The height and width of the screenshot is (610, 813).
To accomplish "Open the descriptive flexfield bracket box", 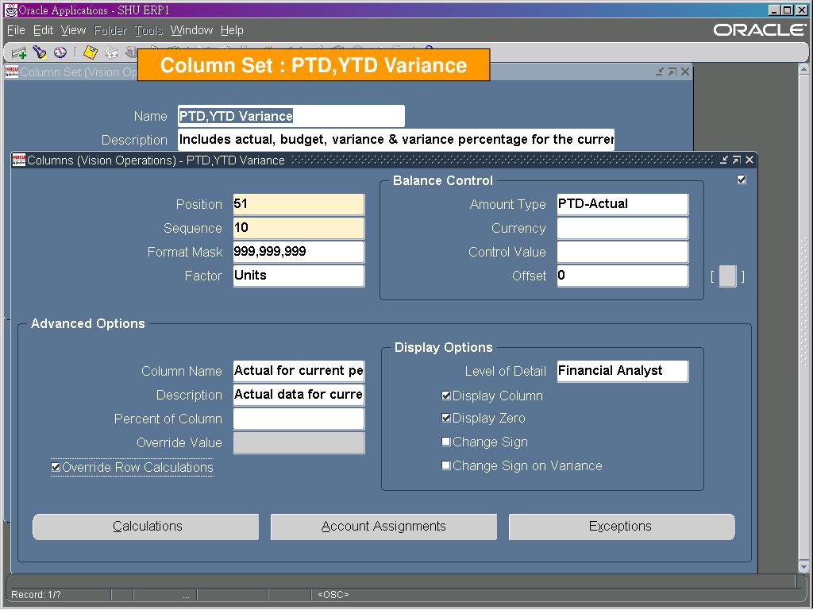I will point(727,276).
